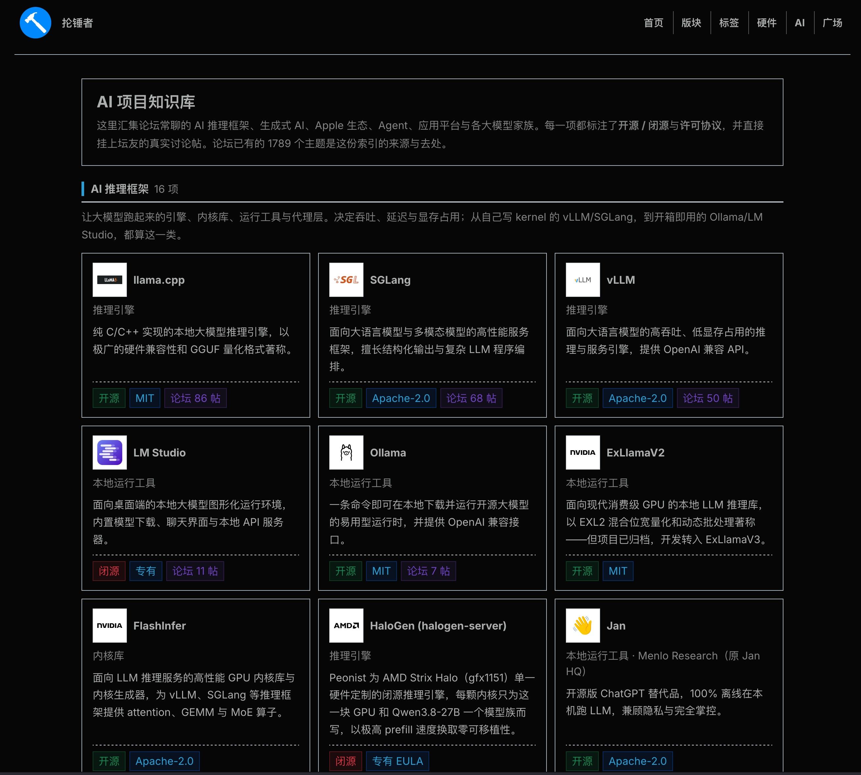Click 内核库 subtitle on FlashInfer card

pyautogui.click(x=109, y=656)
